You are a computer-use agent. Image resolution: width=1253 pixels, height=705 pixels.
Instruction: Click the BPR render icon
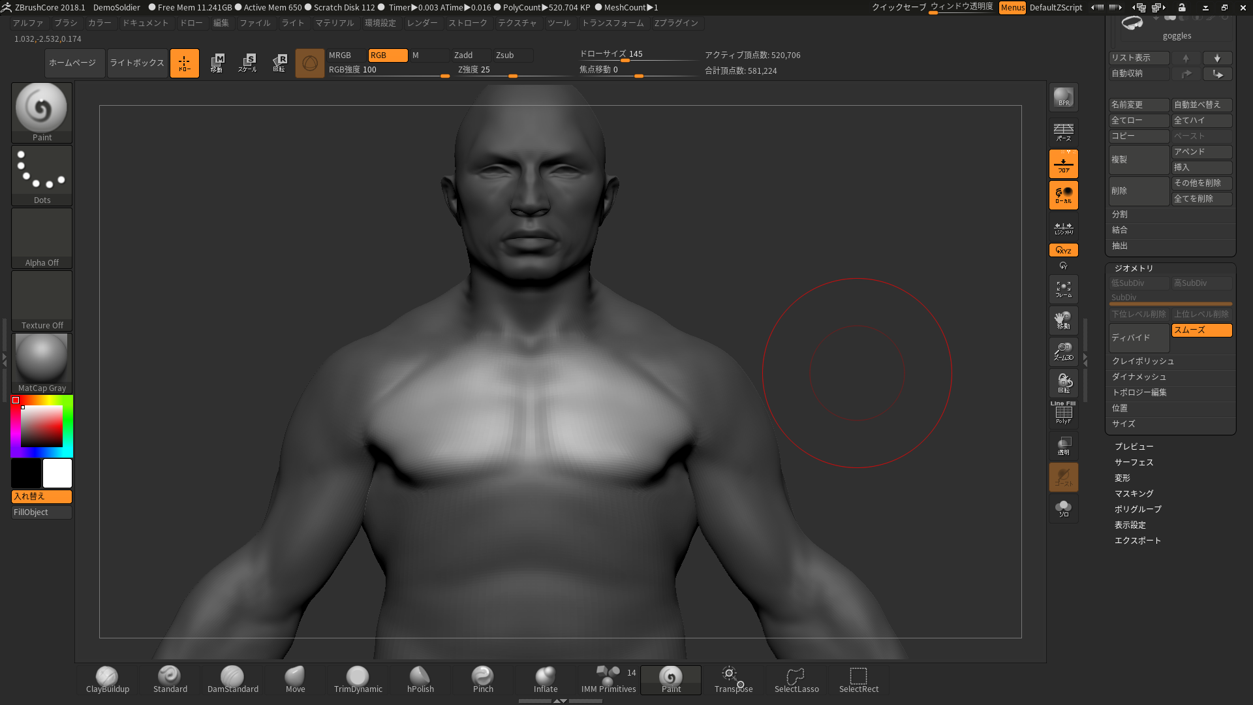pyautogui.click(x=1064, y=97)
